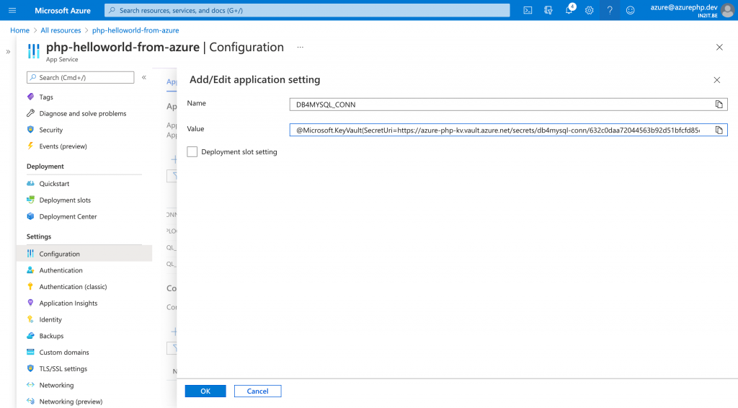This screenshot has height=408, width=738.
Task: Close the Add/Edit application setting panel
Action: (x=717, y=80)
